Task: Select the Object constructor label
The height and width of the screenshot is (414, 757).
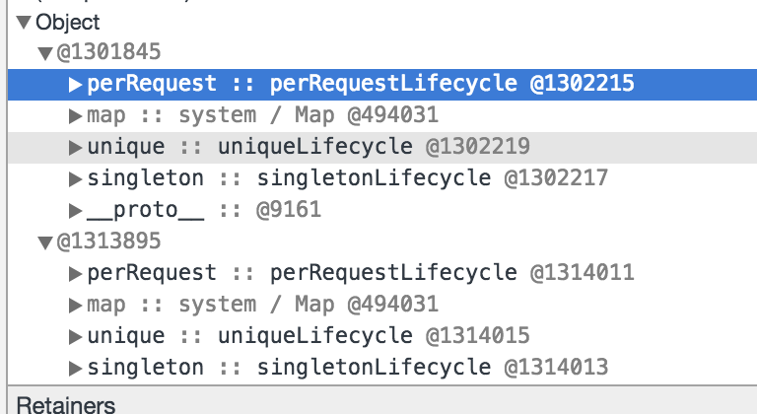Action: pyautogui.click(x=68, y=23)
